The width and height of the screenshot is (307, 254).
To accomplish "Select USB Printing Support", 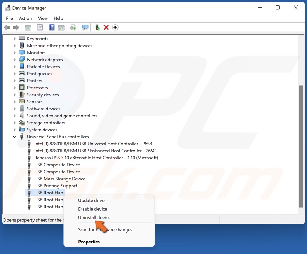I will [56, 186].
